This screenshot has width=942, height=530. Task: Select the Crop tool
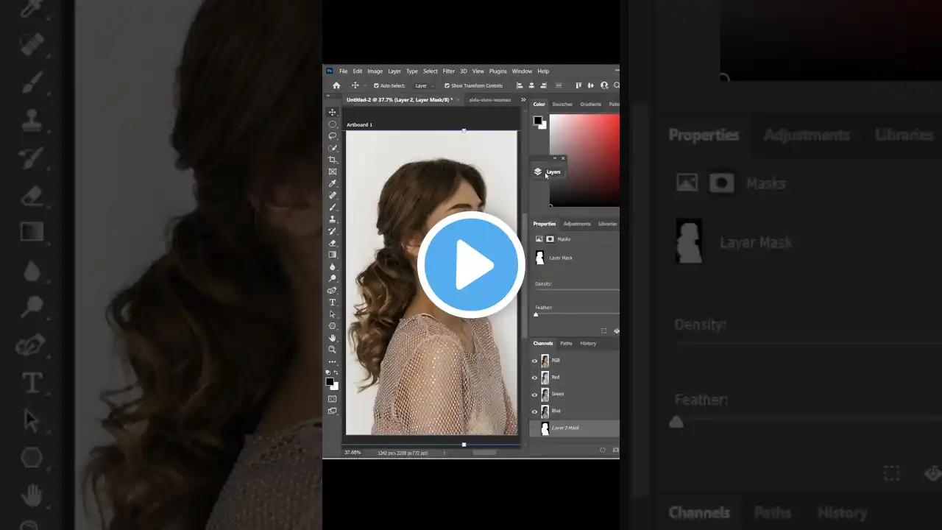[x=333, y=160]
